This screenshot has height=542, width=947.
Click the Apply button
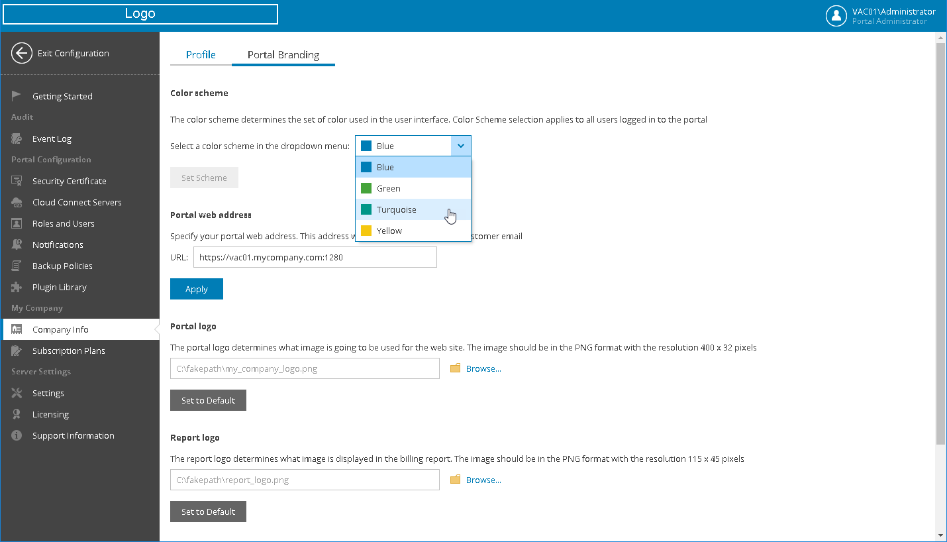[197, 289]
